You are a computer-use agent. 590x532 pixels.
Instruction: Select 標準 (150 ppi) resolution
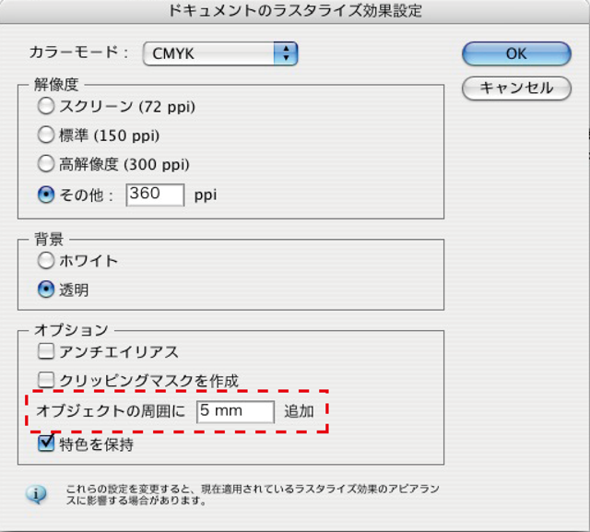click(x=46, y=135)
